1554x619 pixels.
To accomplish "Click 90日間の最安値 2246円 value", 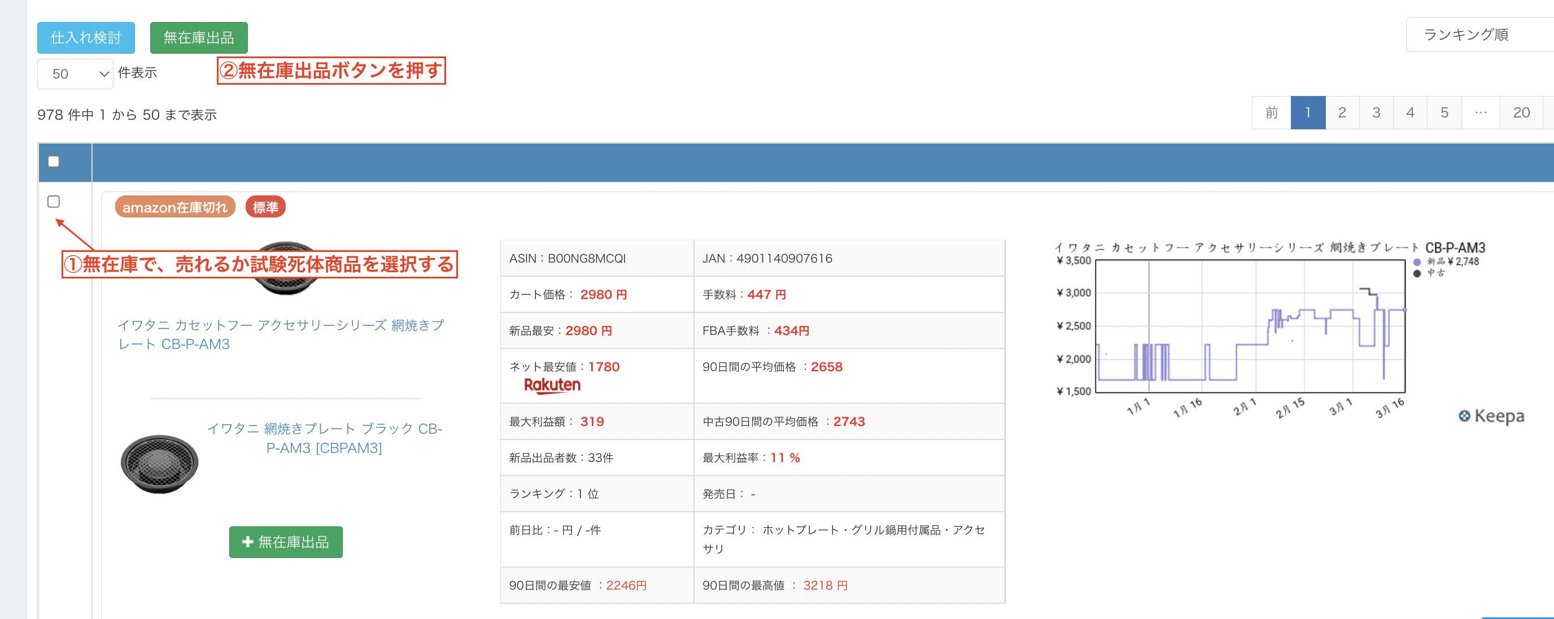I will pos(626,585).
